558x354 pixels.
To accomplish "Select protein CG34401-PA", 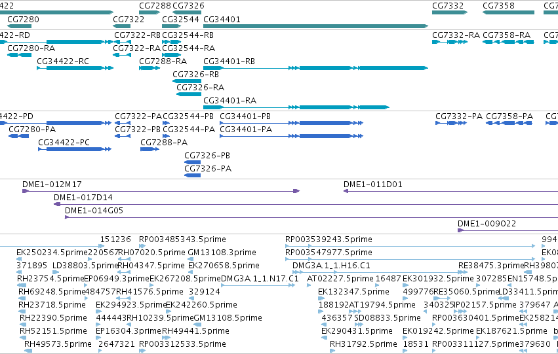I will [291, 136].
